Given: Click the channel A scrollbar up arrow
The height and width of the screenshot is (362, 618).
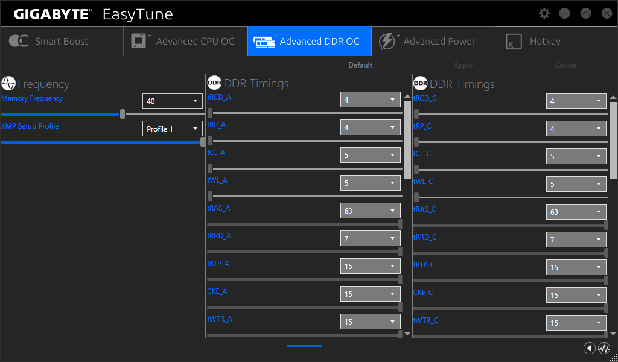Looking at the screenshot, I should [x=407, y=96].
